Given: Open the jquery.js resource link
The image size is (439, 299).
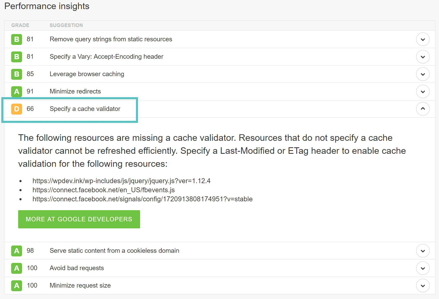Looking at the screenshot, I should [121, 181].
